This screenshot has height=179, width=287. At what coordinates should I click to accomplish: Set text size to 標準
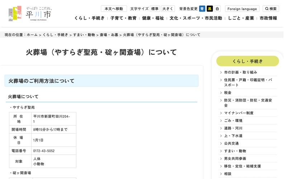pos(155,9)
